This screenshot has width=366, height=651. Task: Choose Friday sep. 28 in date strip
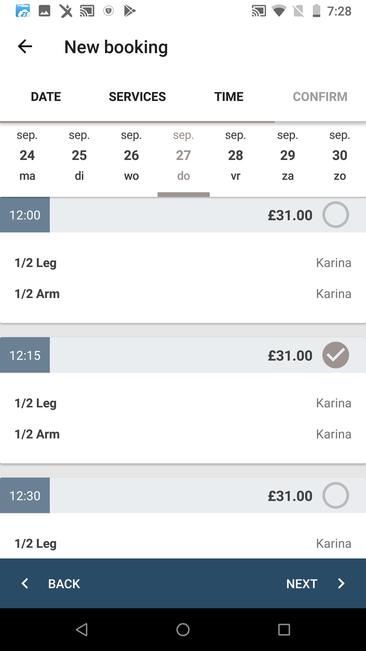pos(236,156)
